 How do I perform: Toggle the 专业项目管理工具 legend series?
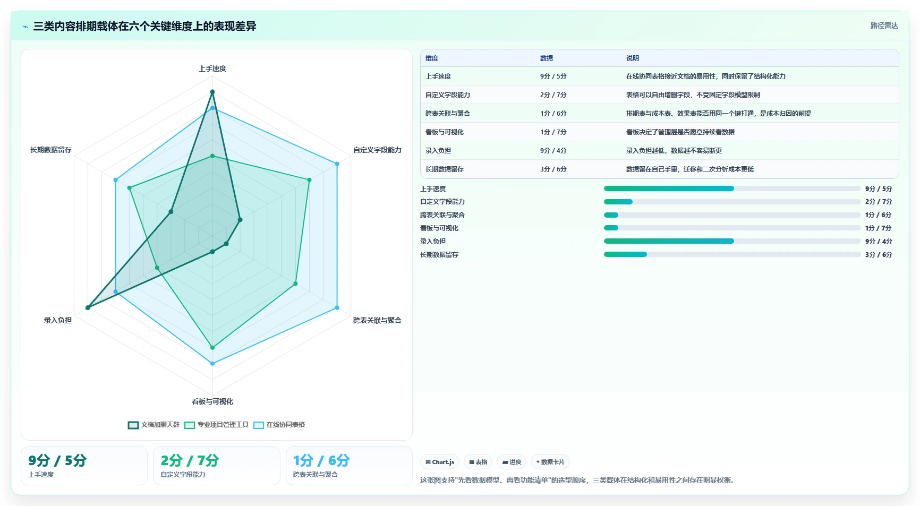tap(216, 425)
